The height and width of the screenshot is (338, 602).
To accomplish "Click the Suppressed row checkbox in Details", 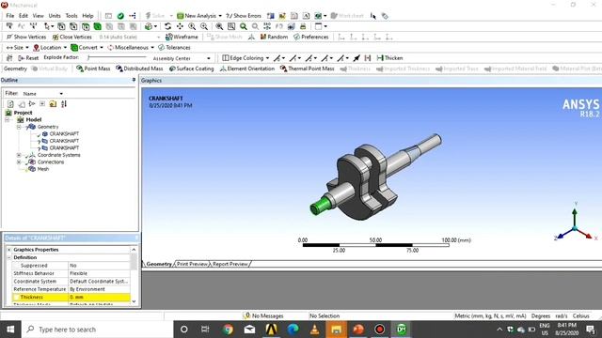I will 16,265.
